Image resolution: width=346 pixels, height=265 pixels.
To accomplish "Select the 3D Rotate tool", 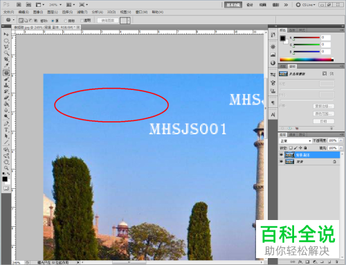I will point(6,149).
